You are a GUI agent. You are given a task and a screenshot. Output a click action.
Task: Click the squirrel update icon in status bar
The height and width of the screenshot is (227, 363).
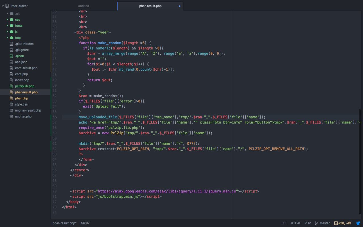[358, 223]
